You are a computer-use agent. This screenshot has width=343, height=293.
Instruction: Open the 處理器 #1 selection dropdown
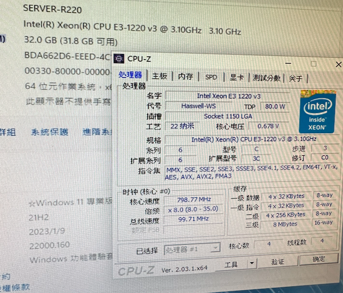[192, 249]
